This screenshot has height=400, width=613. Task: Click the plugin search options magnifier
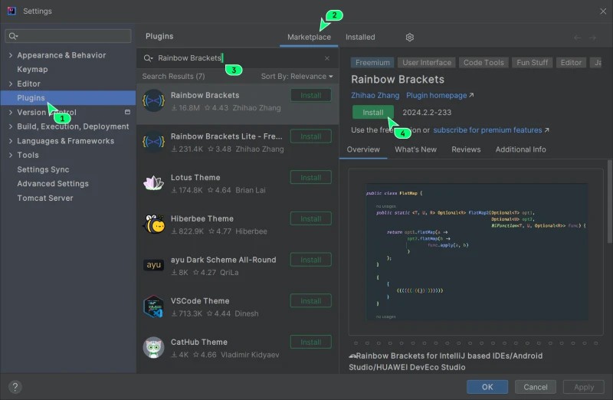pyautogui.click(x=148, y=58)
